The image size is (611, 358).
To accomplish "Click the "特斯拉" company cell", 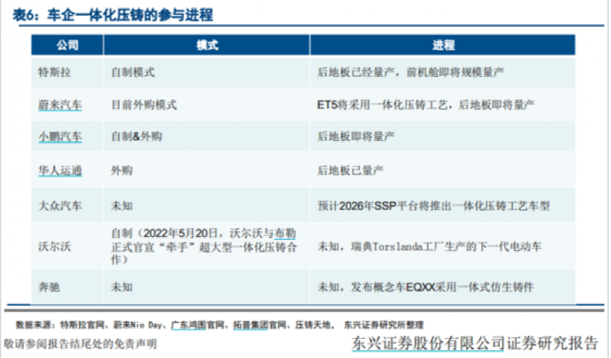I will point(55,73).
